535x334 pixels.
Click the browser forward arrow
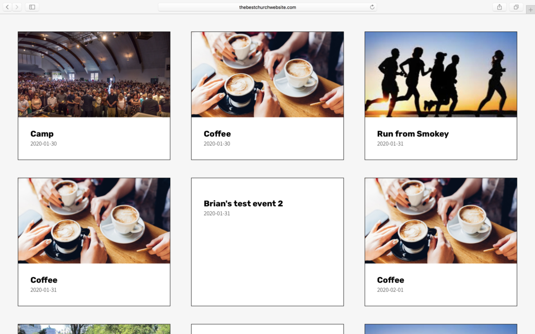tap(17, 7)
